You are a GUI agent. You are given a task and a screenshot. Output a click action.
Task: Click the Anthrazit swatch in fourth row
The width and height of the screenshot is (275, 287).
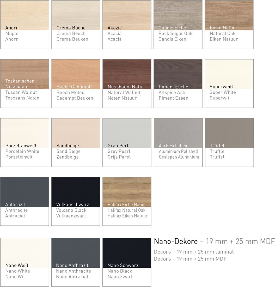pyautogui.click(x=25, y=192)
